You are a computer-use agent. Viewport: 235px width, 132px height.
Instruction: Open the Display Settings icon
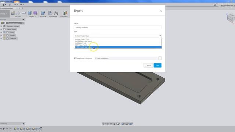[x=123, y=124]
